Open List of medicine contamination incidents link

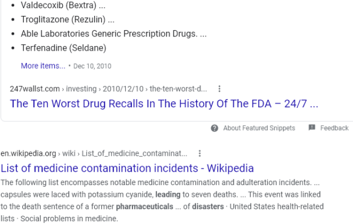tap(127, 168)
